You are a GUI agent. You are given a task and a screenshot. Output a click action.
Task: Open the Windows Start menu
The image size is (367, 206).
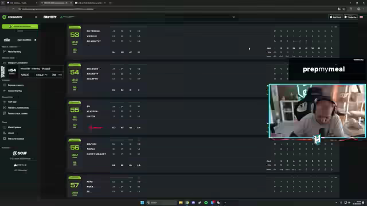142,203
